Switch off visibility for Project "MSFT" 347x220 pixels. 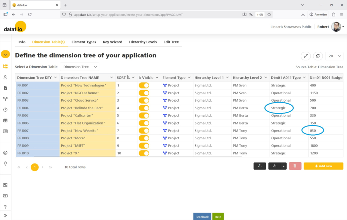pyautogui.click(x=144, y=146)
